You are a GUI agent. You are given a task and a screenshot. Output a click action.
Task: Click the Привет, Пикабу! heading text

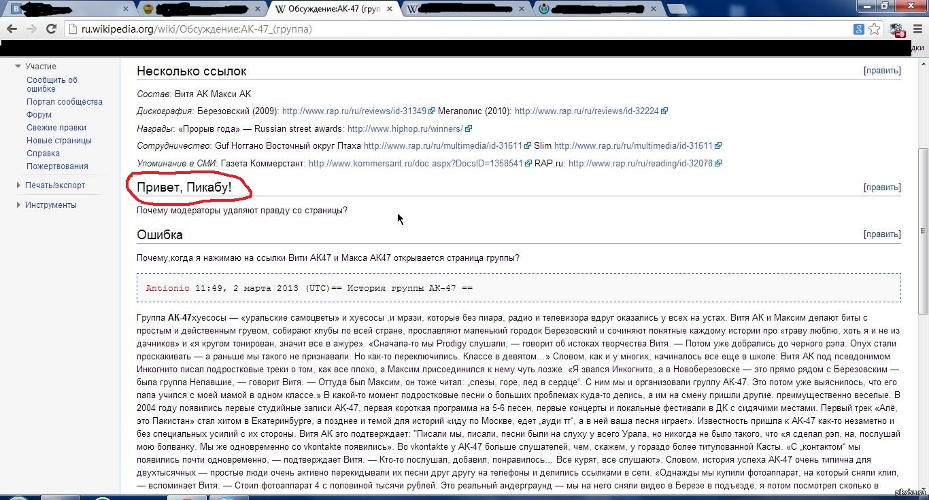coord(184,187)
